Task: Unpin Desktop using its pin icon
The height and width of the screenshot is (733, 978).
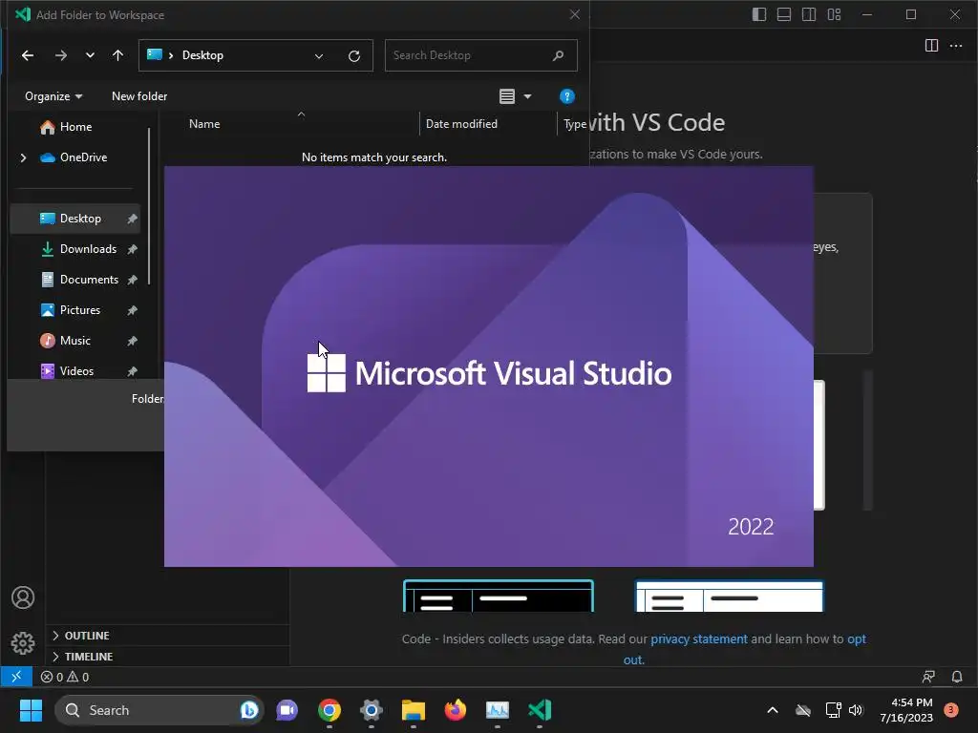Action: point(132,219)
